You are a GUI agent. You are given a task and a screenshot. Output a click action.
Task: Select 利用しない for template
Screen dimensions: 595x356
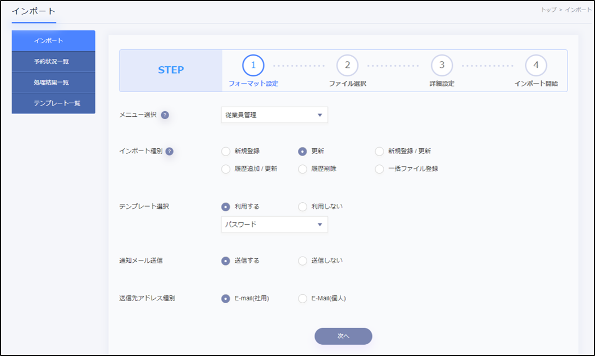point(303,207)
